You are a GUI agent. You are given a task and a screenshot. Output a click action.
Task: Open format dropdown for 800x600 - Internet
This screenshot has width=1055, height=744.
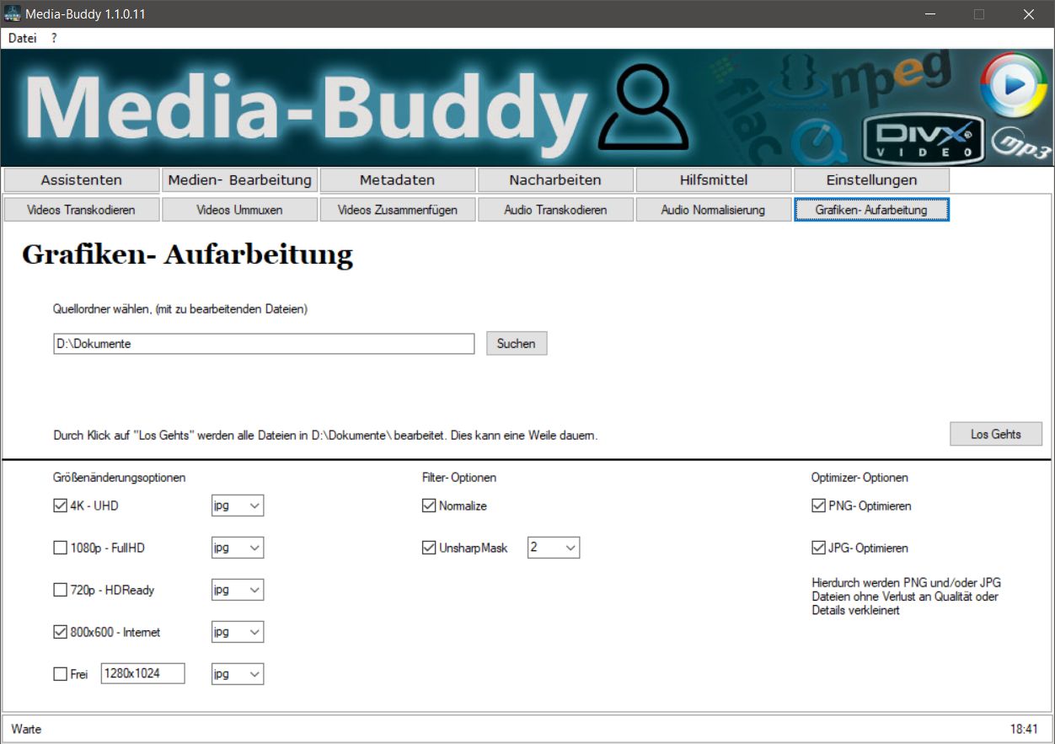(238, 632)
